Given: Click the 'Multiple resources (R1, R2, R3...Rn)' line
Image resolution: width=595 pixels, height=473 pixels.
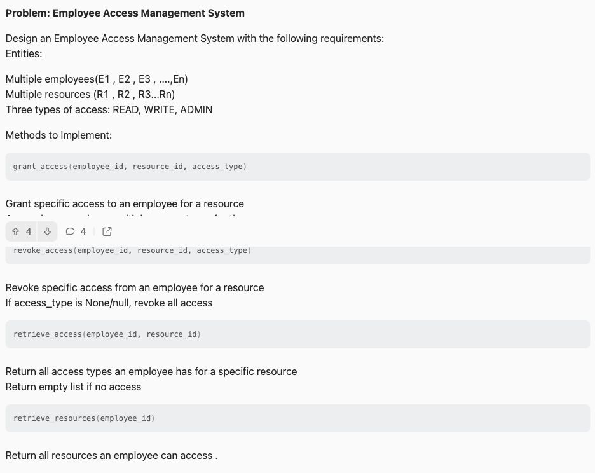Looking at the screenshot, I should click(x=90, y=94).
